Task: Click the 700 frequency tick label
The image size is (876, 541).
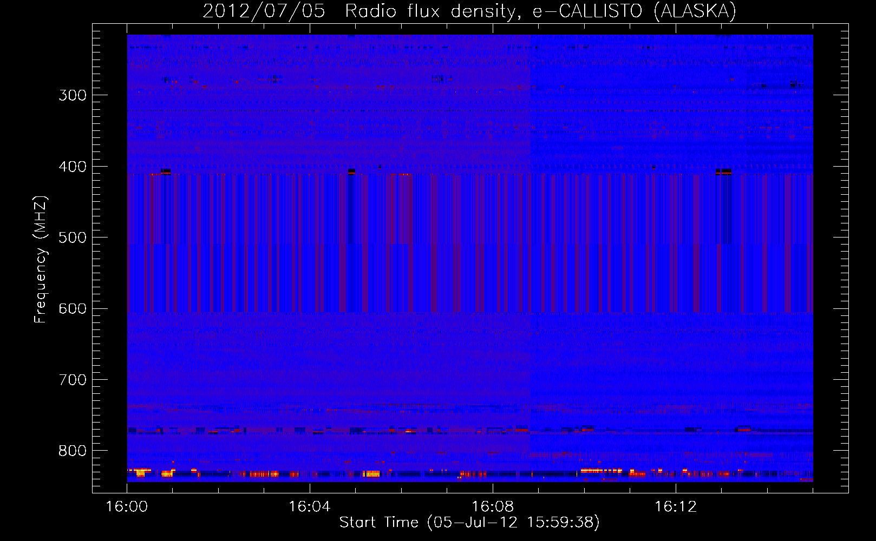Action: [x=73, y=380]
